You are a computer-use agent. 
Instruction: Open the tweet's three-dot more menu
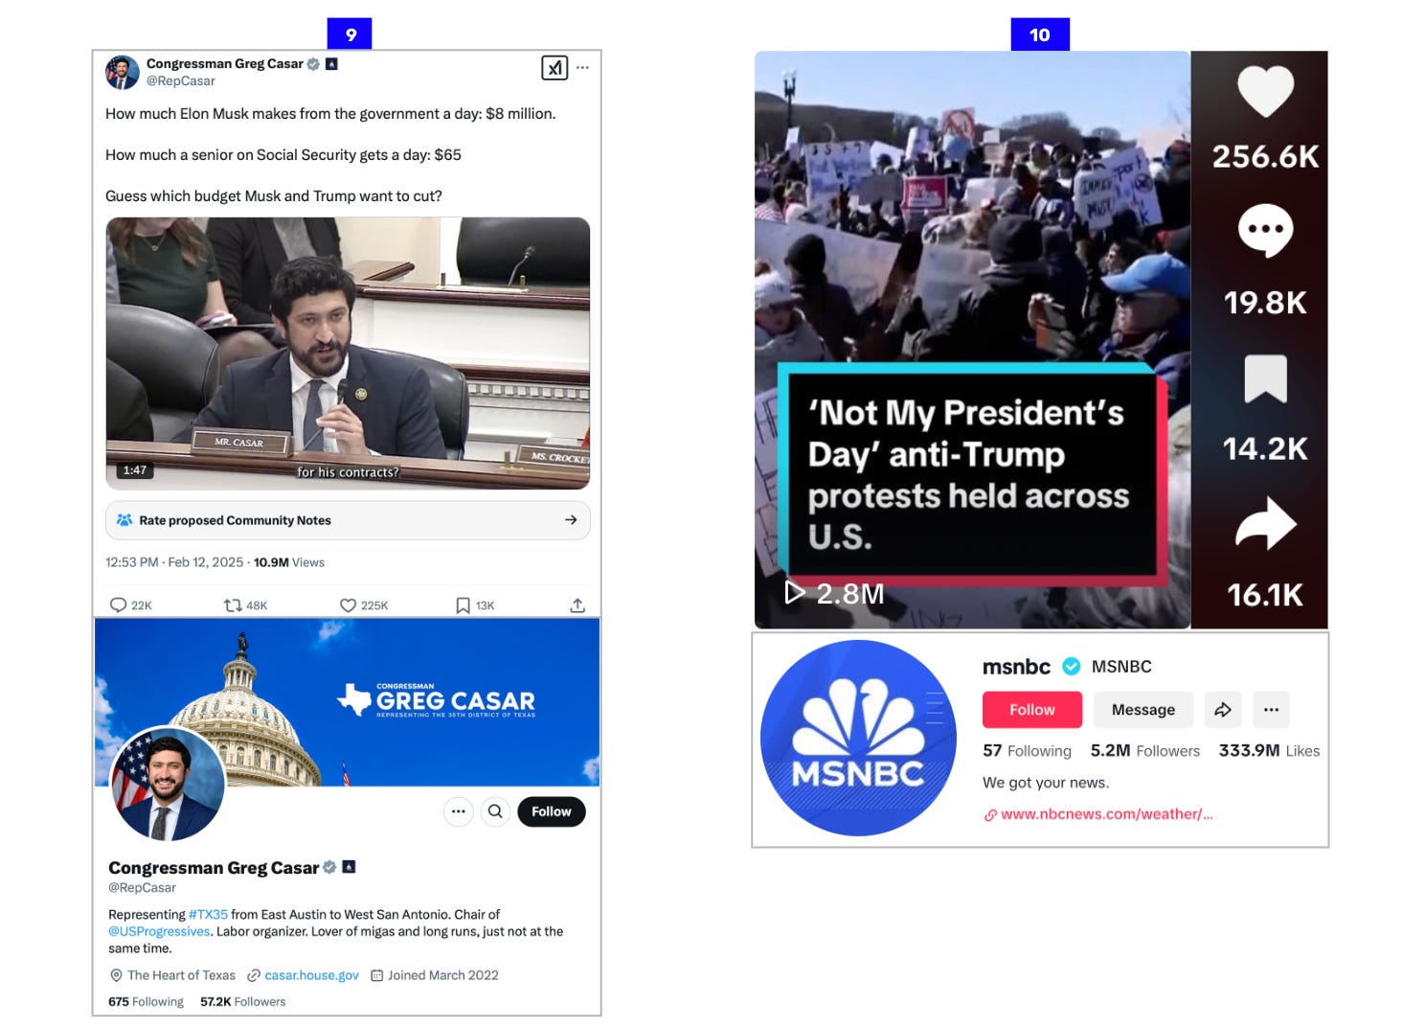[x=582, y=67]
